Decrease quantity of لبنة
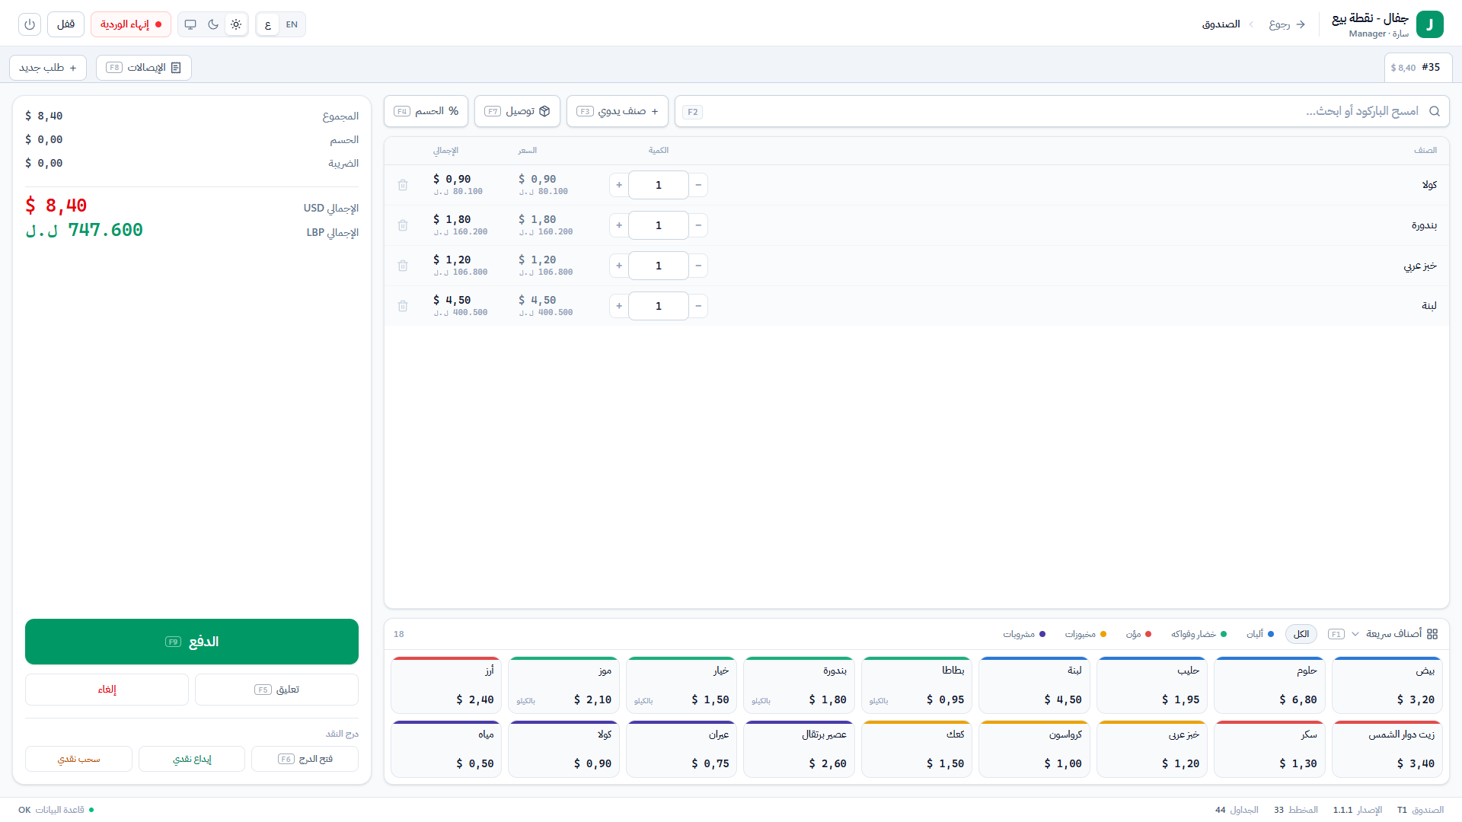Viewport: 1462px width, 822px height. pyautogui.click(x=698, y=306)
